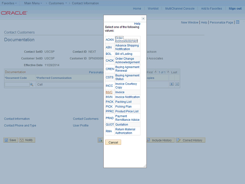This screenshot has width=245, height=184.
Task: Select the PPRC document code
Action: point(110,111)
